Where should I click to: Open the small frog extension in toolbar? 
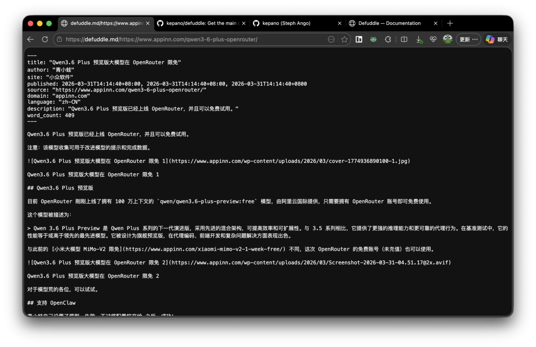373,39
